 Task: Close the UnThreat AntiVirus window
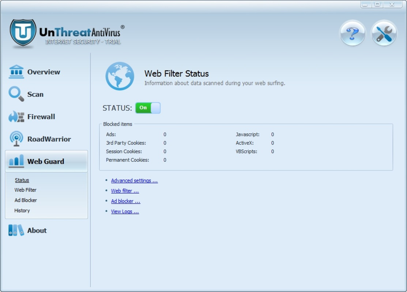(392, 4)
